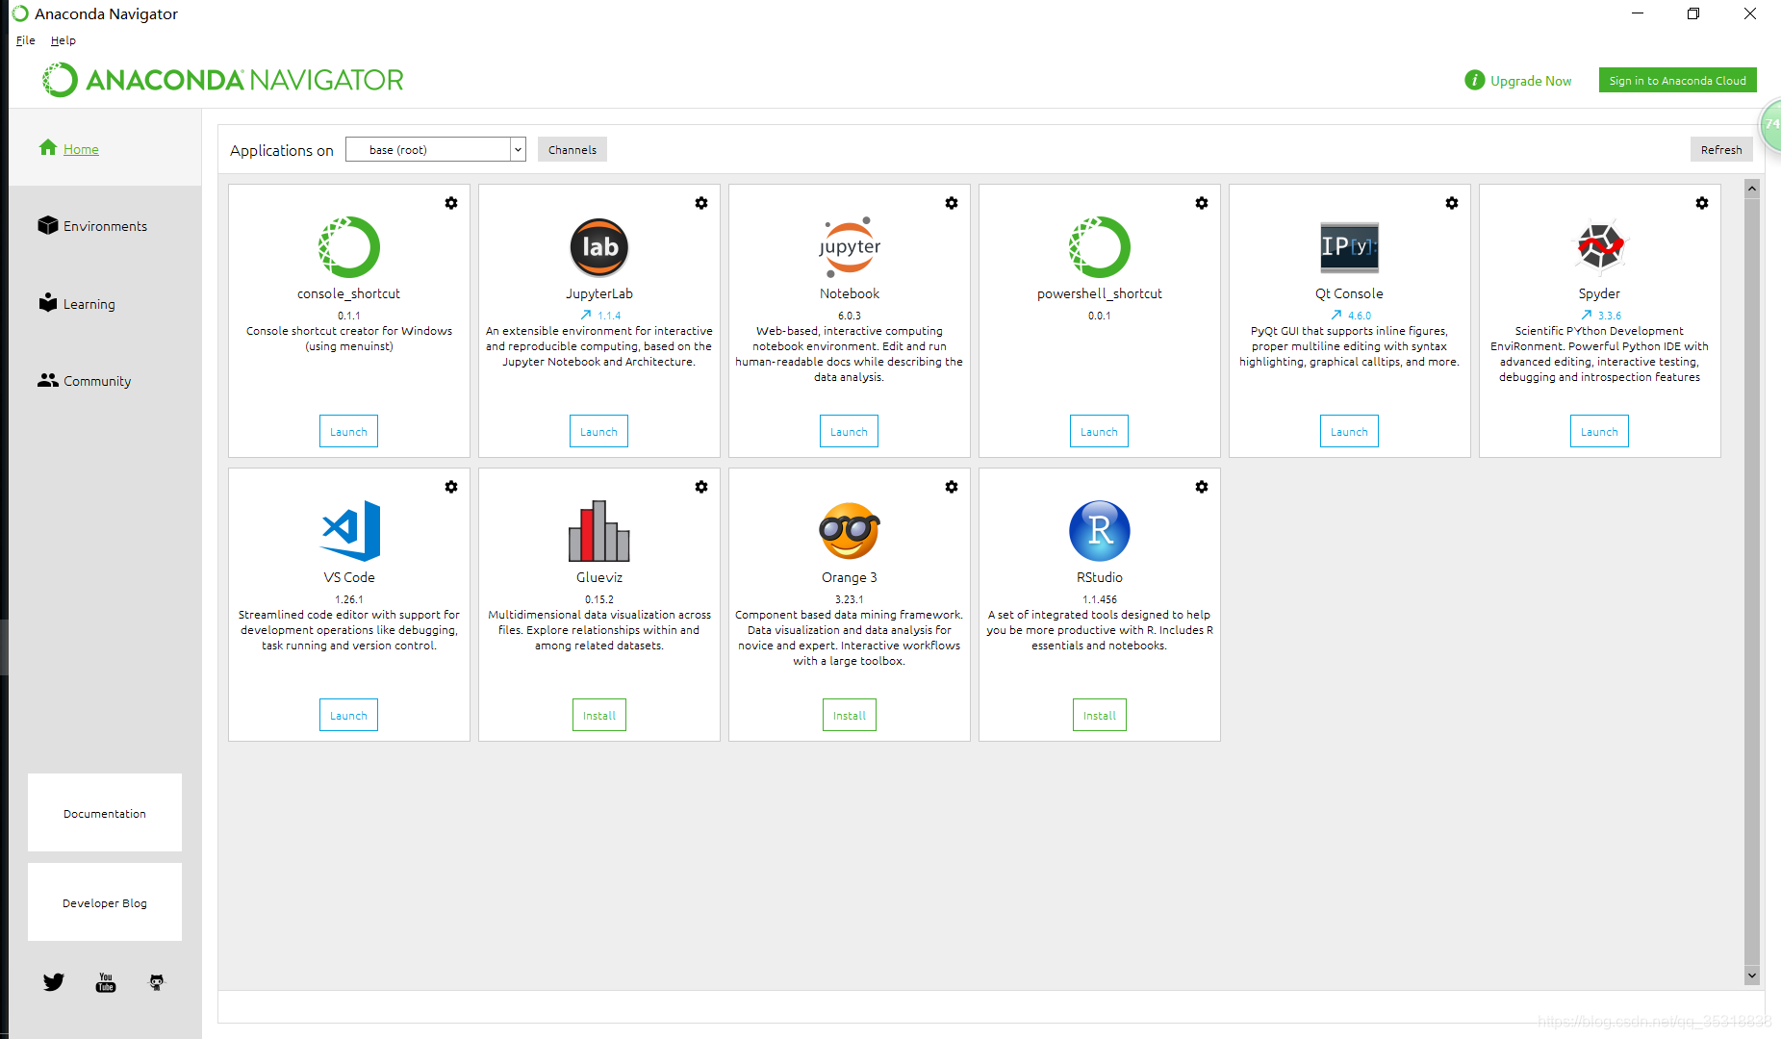Open settings gear for VS Code
Viewport: 1781px width, 1039px height.
tap(451, 487)
